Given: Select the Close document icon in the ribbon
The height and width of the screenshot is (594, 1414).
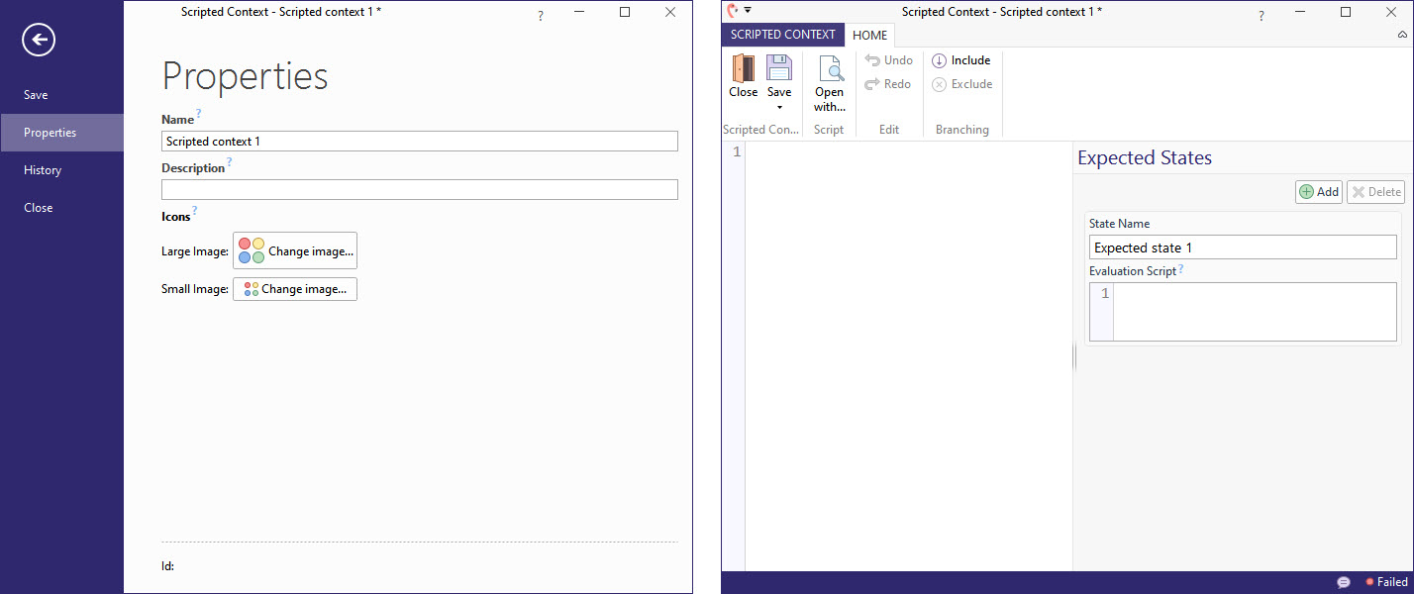Looking at the screenshot, I should [743, 74].
